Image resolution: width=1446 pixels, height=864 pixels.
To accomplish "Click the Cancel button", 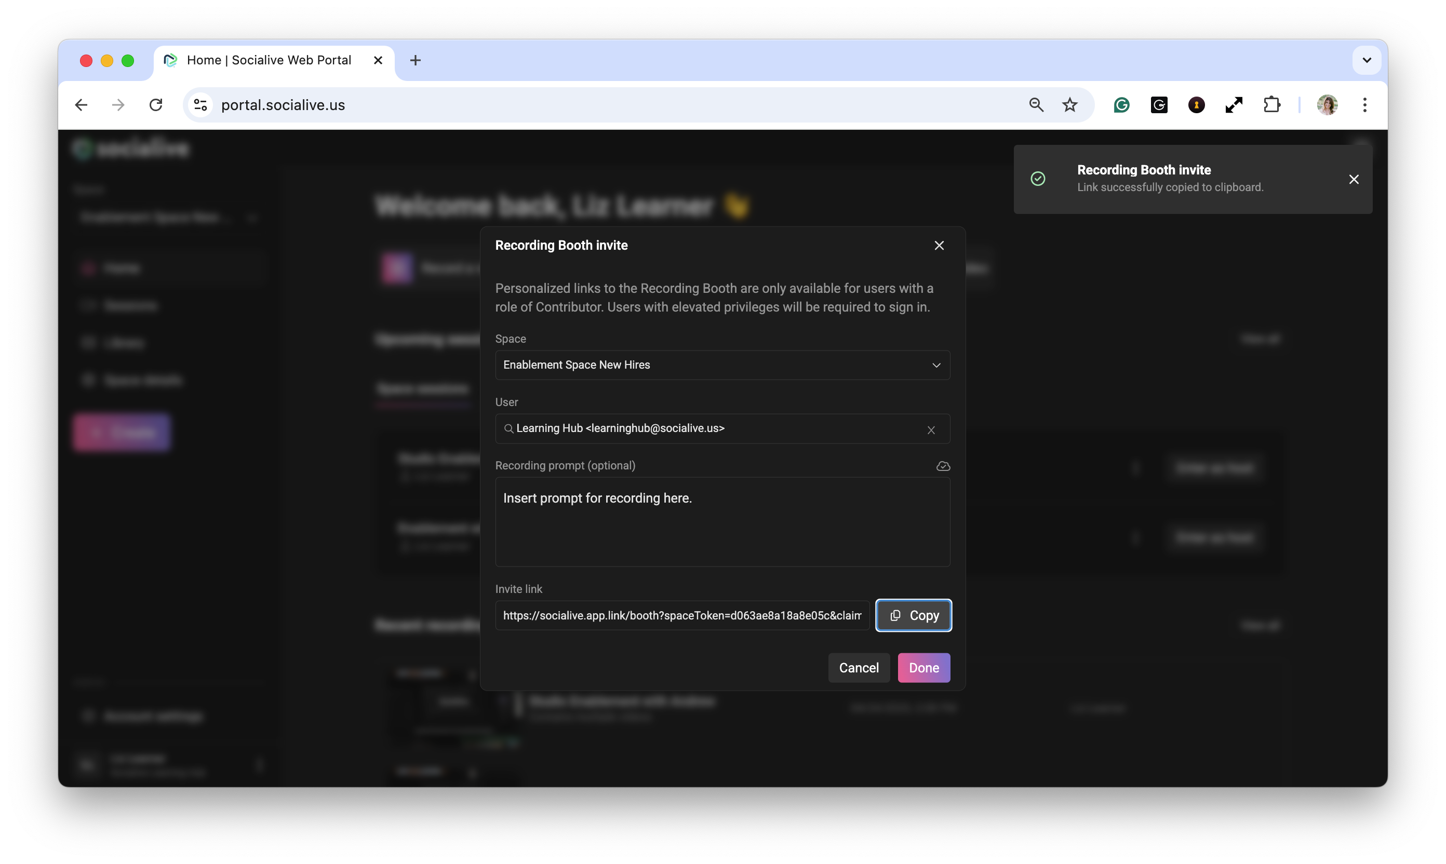I will pyautogui.click(x=859, y=668).
